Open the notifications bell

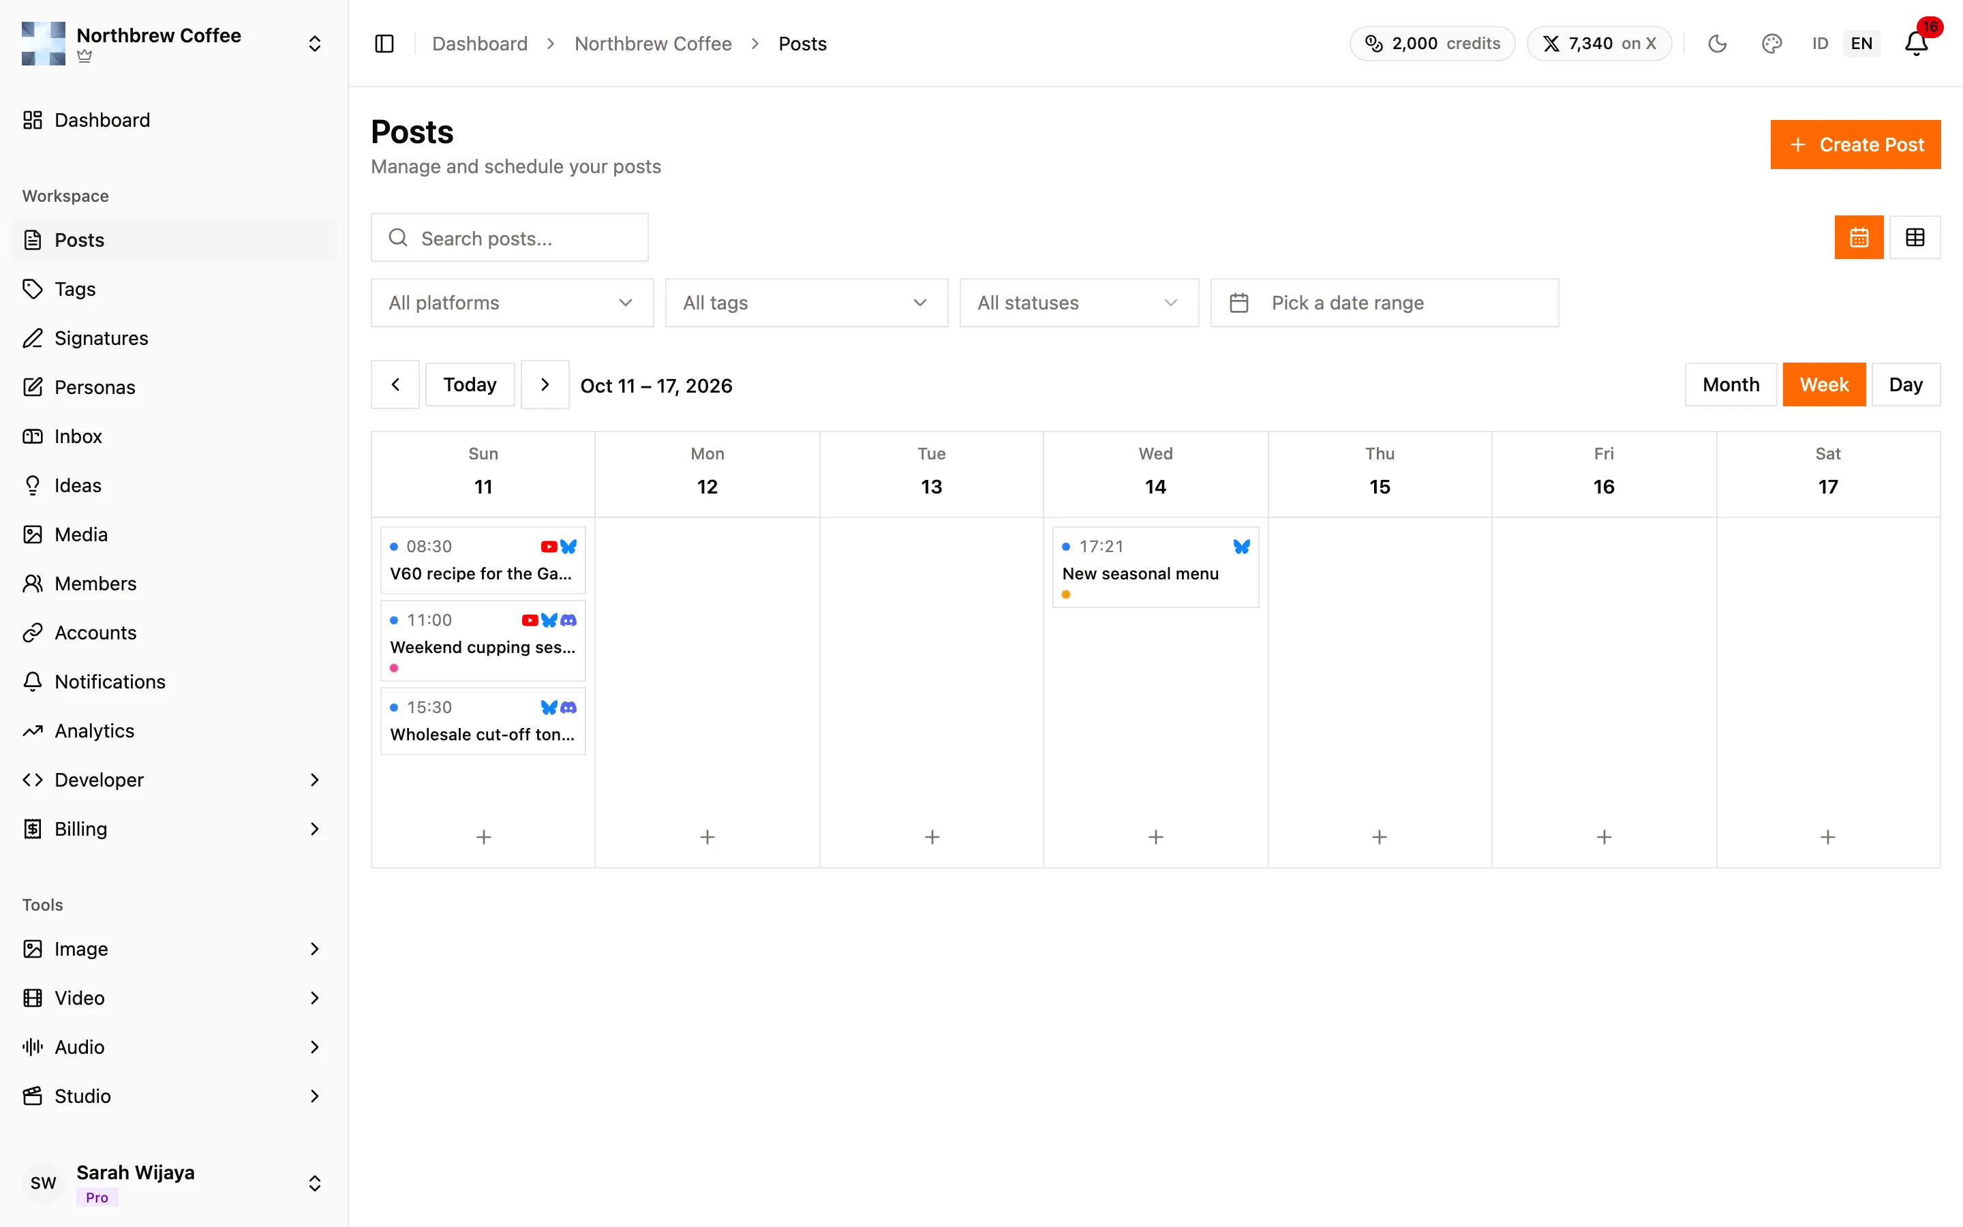(x=1916, y=44)
